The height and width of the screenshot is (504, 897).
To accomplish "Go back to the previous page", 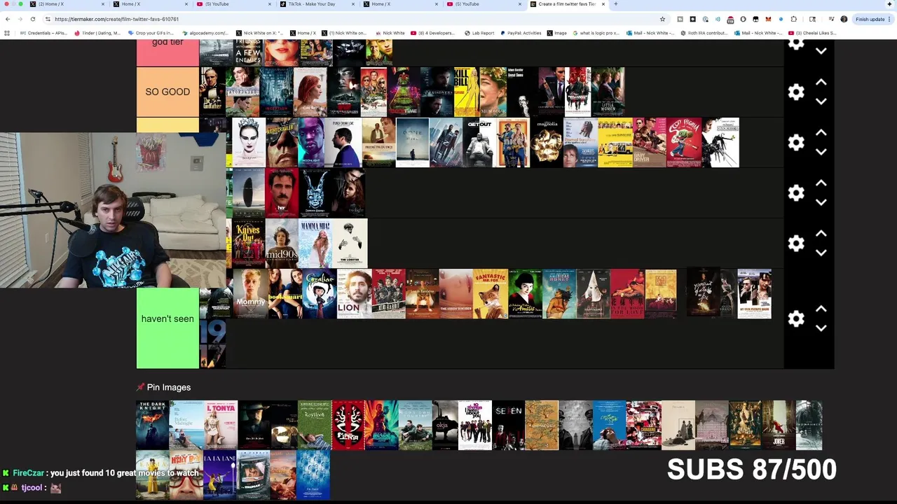I will [x=8, y=19].
